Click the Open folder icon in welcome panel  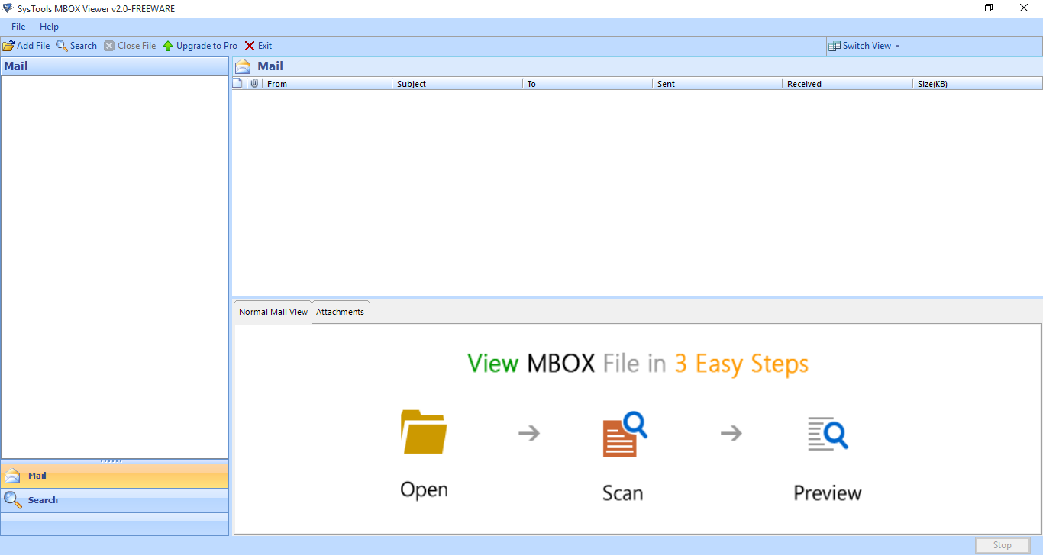pyautogui.click(x=424, y=432)
